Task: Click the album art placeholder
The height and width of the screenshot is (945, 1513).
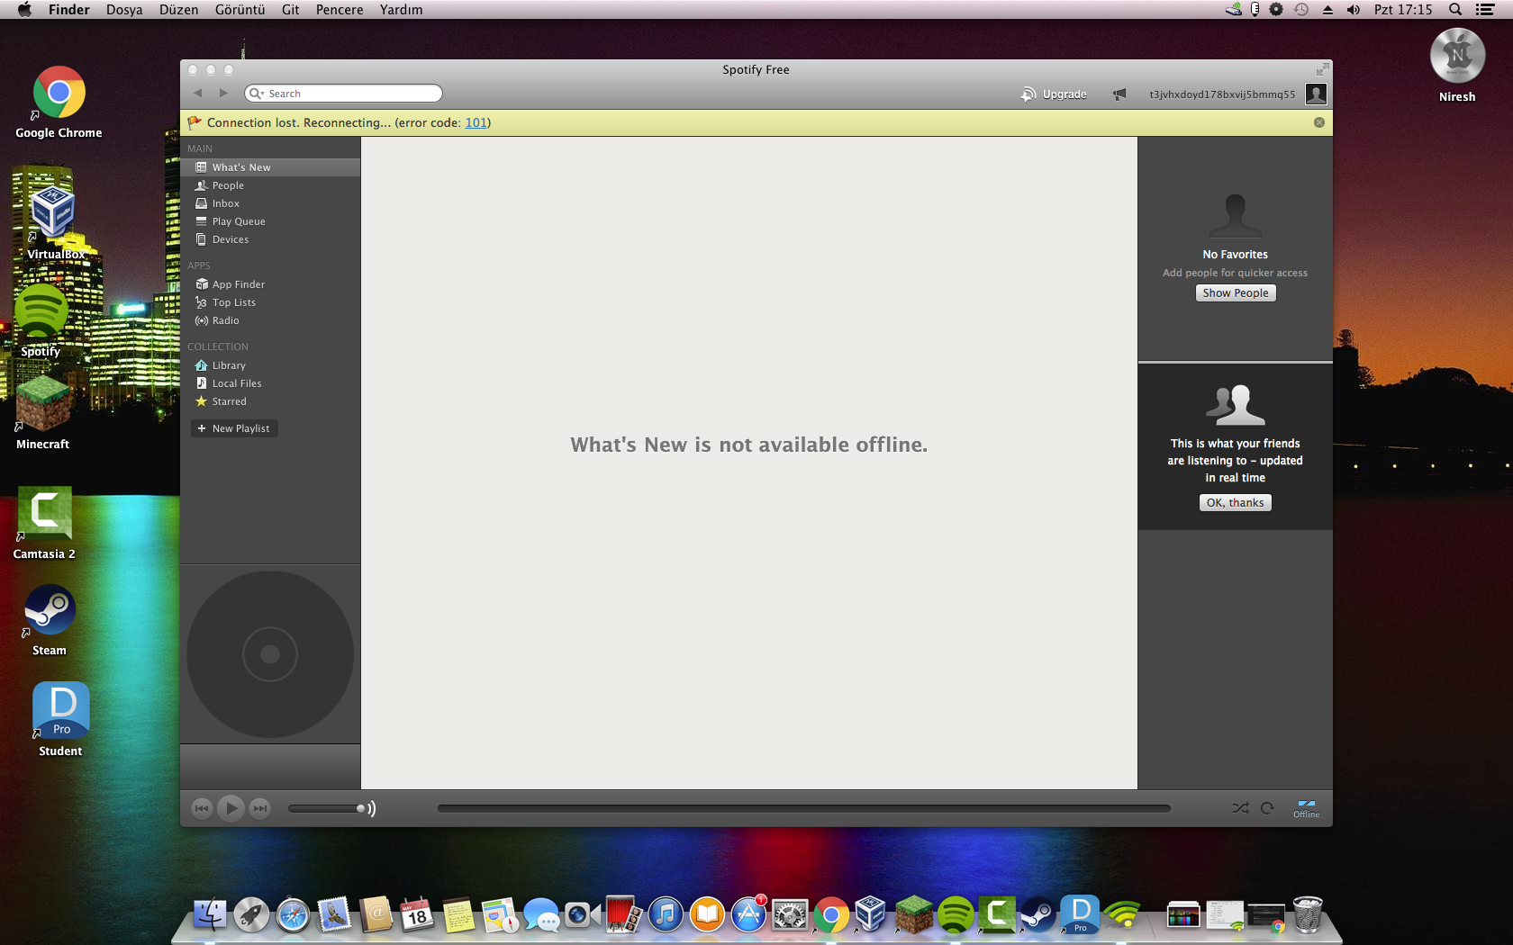Action: coord(270,654)
